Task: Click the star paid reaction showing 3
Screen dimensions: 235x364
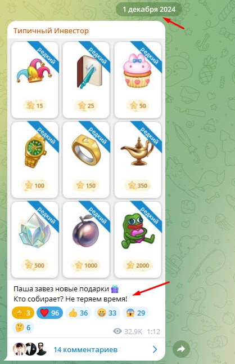Action: [x=23, y=313]
